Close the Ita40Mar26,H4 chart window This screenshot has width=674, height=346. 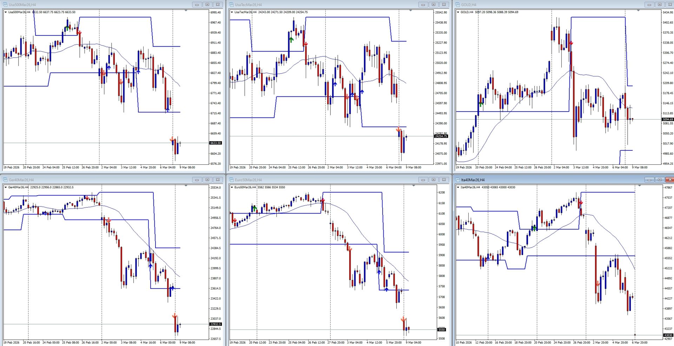(669, 180)
